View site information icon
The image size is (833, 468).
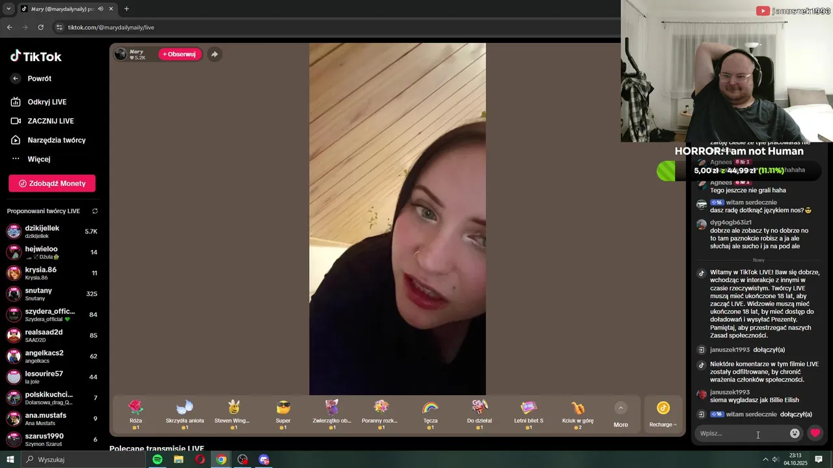click(x=59, y=27)
